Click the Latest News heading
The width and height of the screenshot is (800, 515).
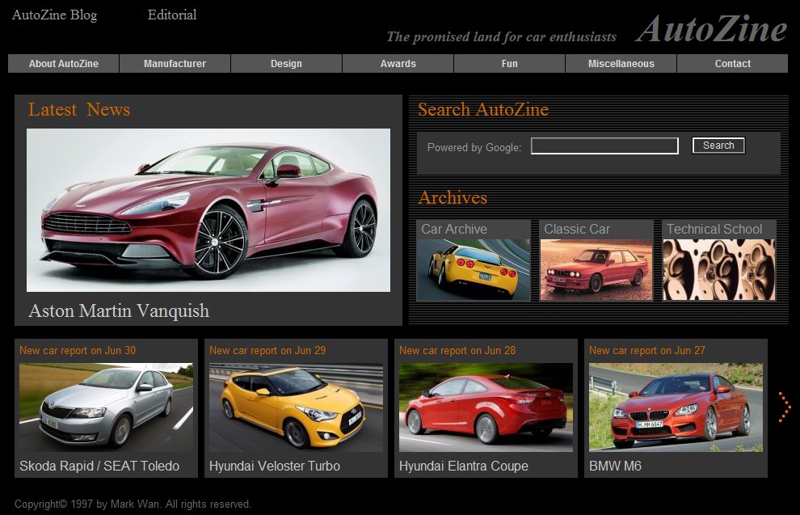tap(79, 109)
